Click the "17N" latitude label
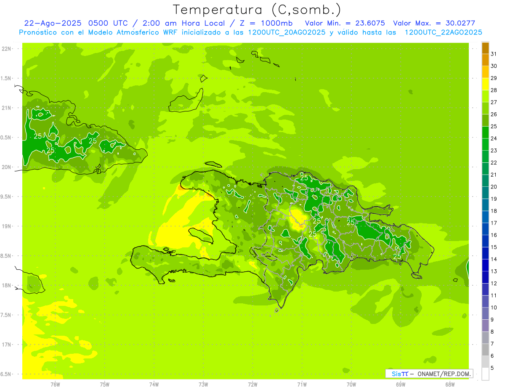The image size is (505, 390). (x=6, y=345)
